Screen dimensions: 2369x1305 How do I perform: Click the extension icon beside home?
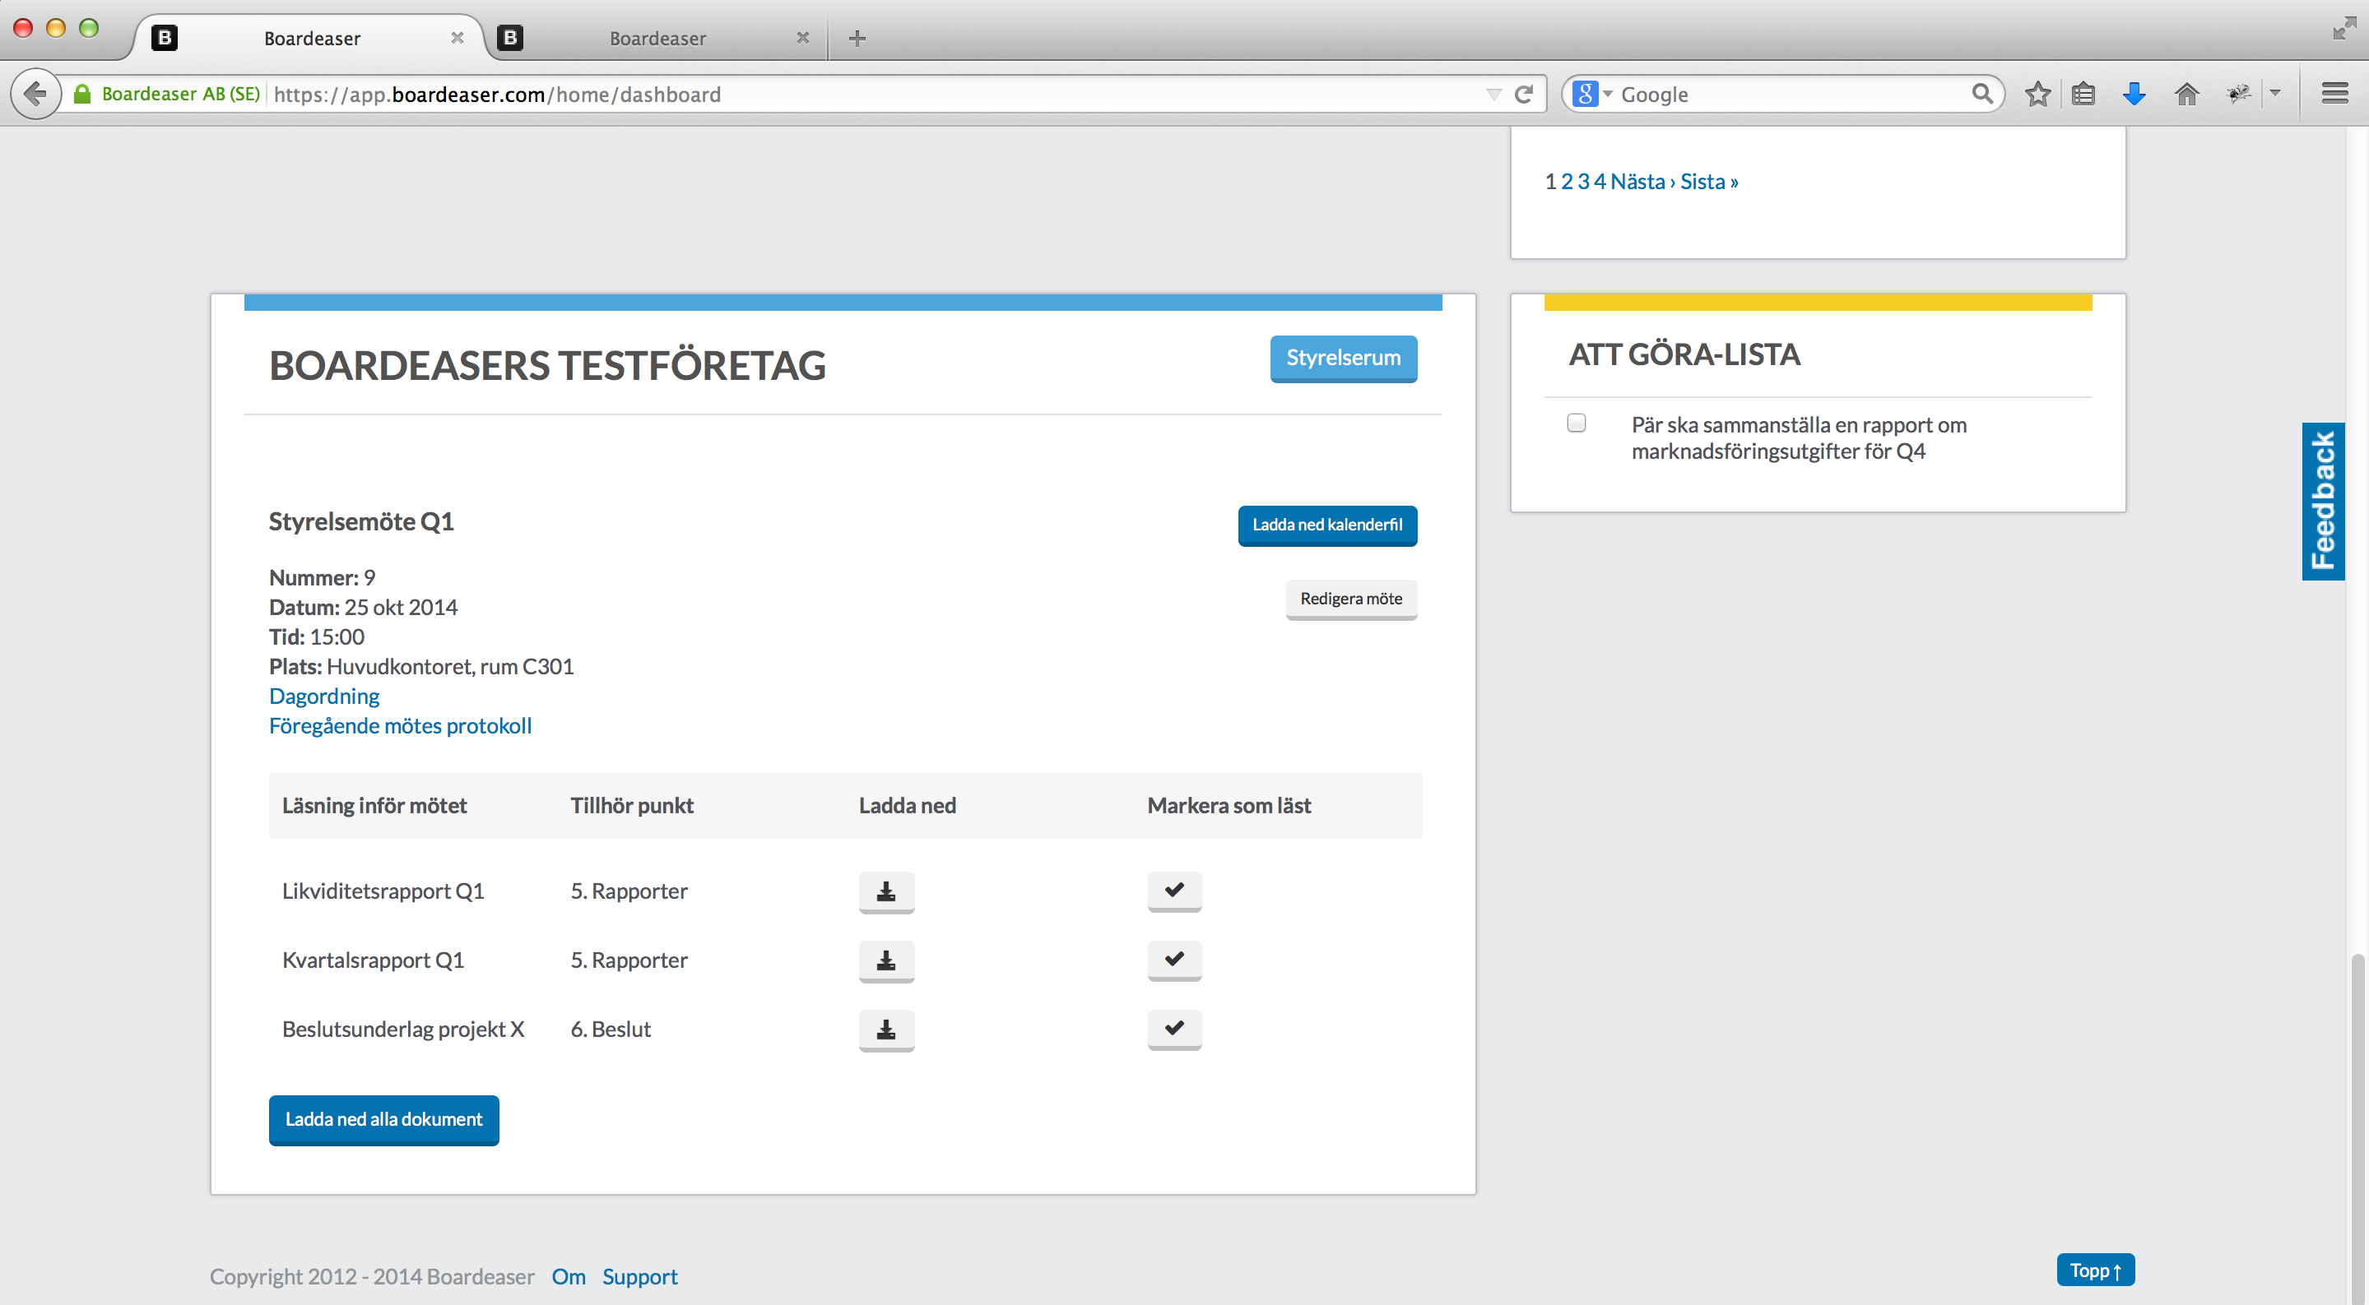(2238, 94)
